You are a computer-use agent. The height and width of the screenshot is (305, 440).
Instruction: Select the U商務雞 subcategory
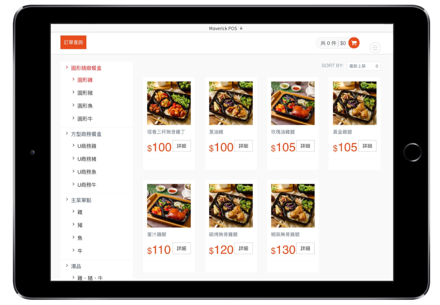(x=87, y=146)
